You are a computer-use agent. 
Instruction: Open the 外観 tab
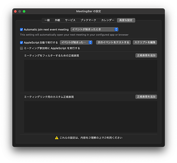tap(57, 20)
